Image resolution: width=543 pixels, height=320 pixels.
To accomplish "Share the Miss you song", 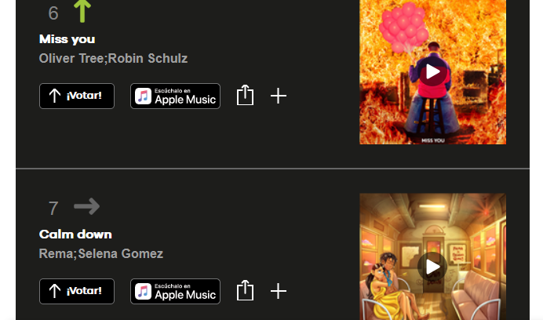I will [245, 95].
